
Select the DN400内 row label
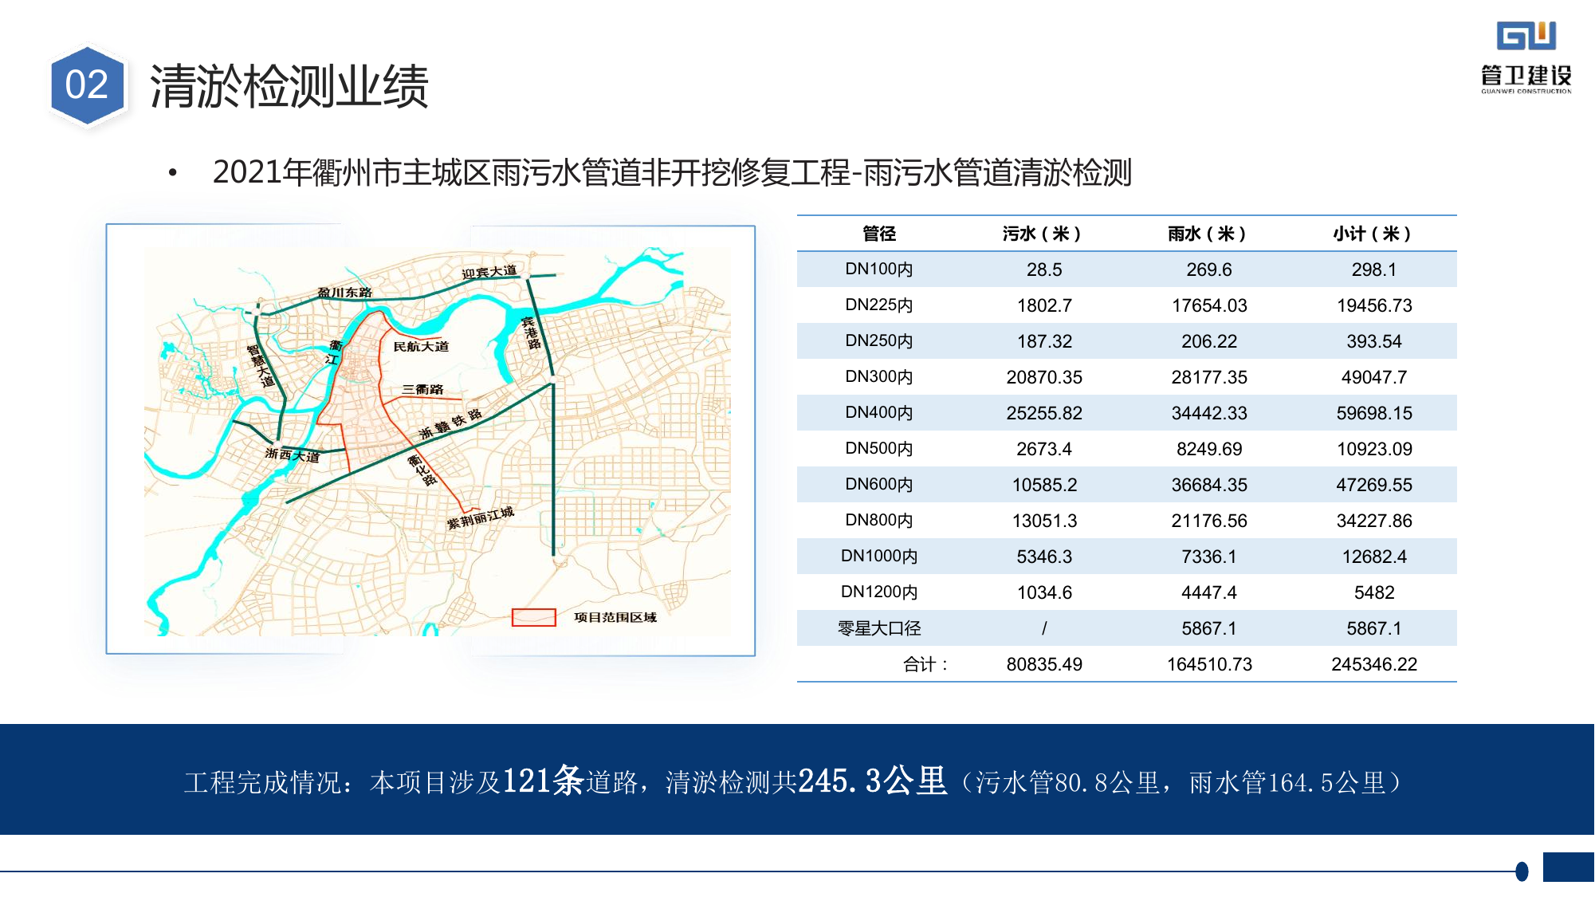coord(879,413)
